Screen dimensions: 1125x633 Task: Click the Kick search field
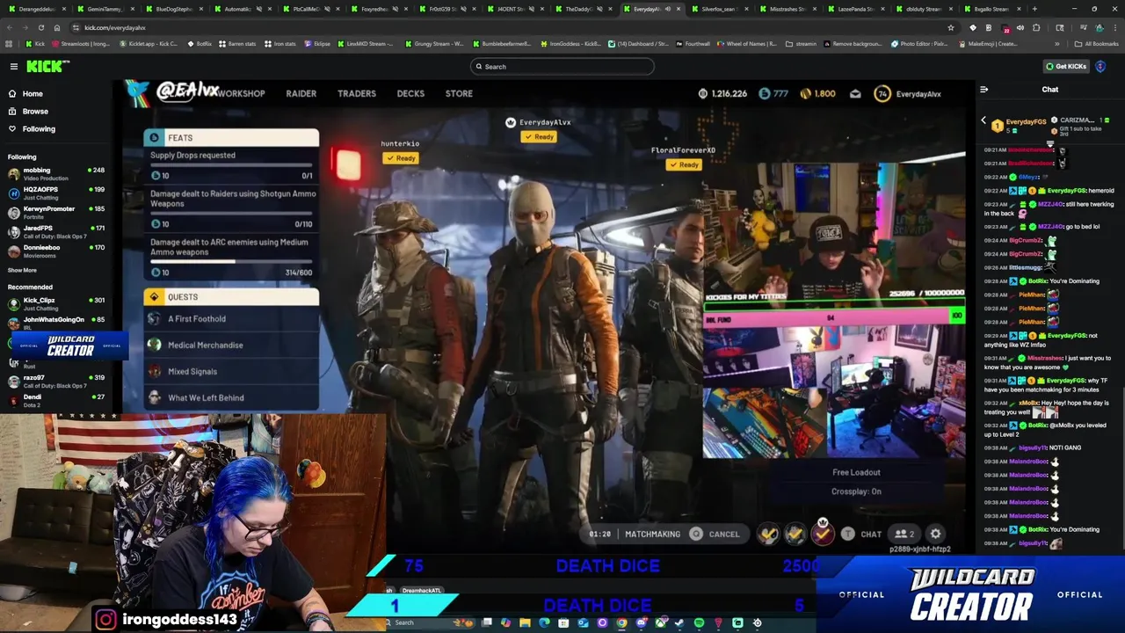(x=562, y=67)
